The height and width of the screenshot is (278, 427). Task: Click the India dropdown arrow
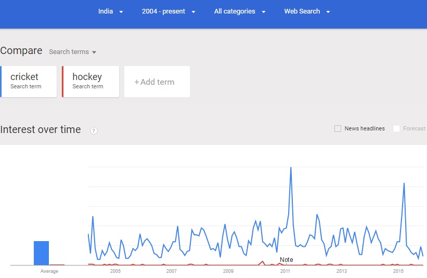(x=121, y=12)
